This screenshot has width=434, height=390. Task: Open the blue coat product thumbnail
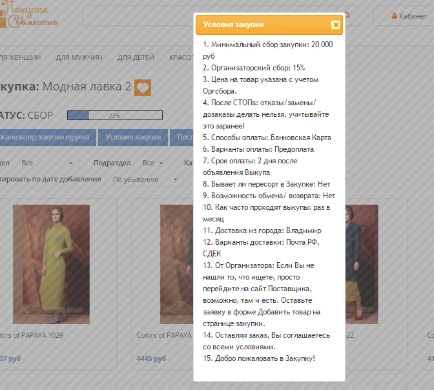pyautogui.click(x=362, y=264)
